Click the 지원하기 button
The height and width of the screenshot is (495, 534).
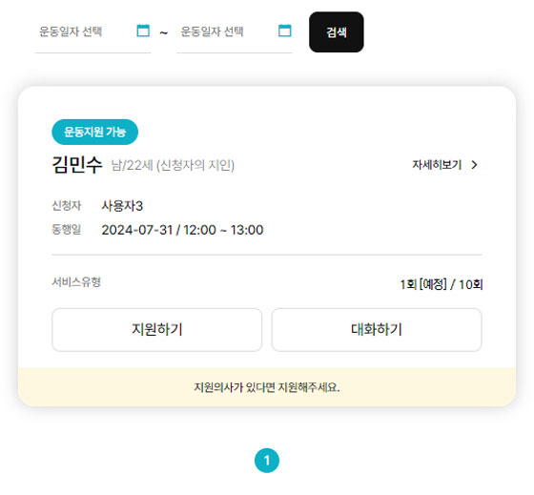pos(157,330)
